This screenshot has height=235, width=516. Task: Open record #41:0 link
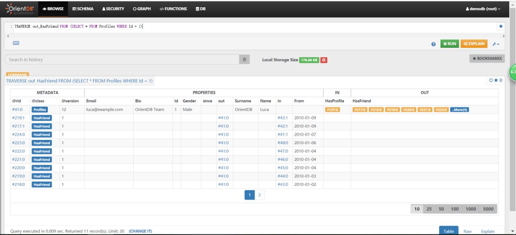(x=17, y=109)
